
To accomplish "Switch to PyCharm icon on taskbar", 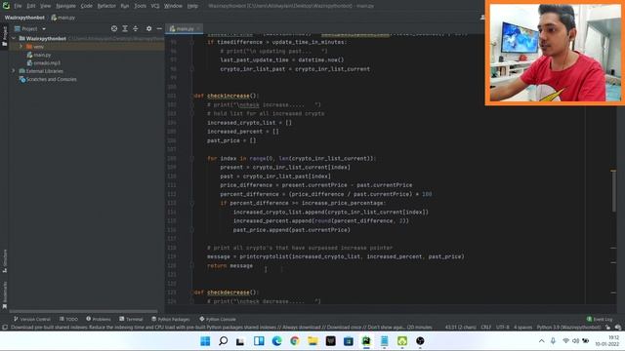I will [366, 341].
